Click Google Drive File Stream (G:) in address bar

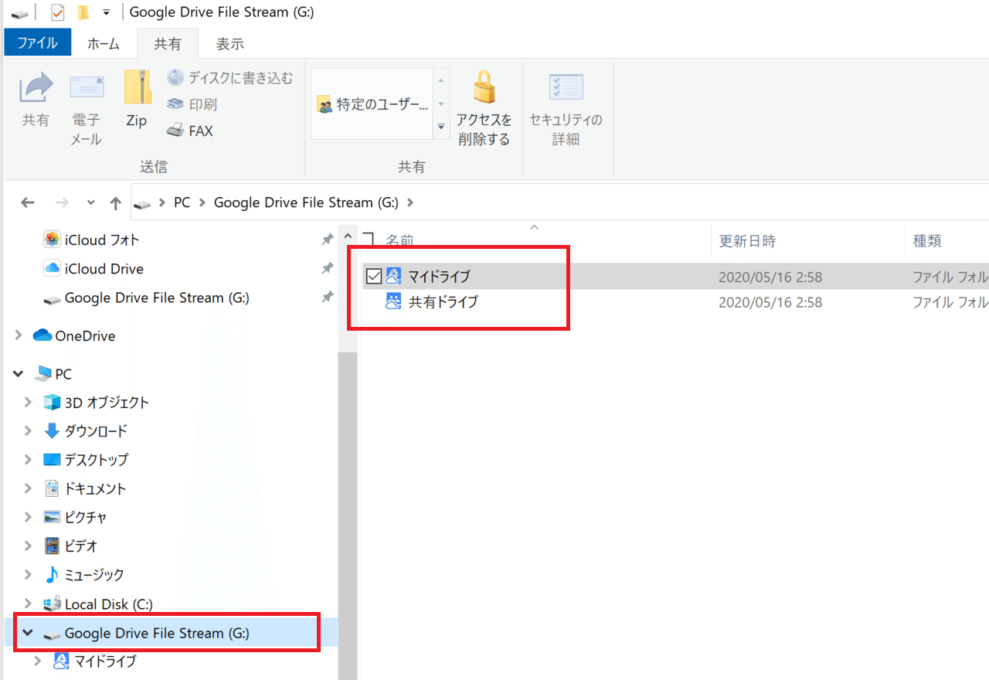(x=306, y=202)
